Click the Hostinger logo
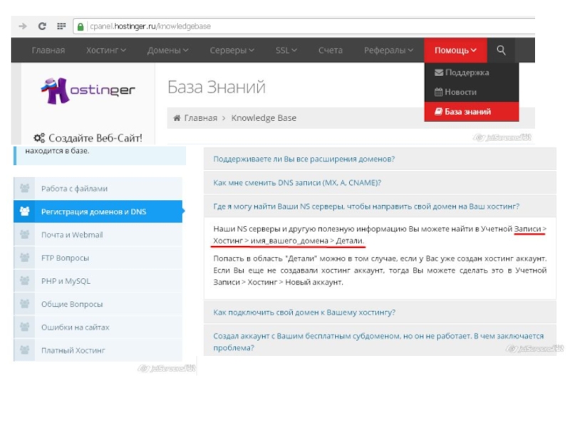This screenshot has width=570, height=427. 88,90
